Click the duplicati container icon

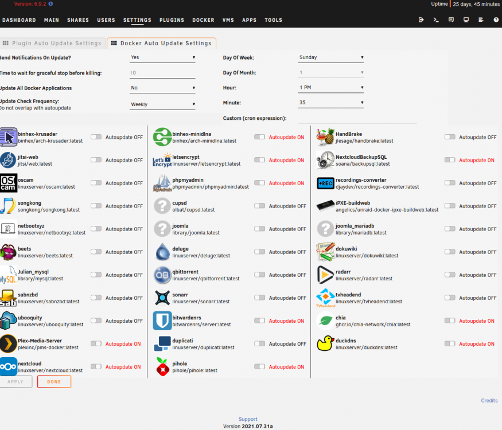pyautogui.click(x=162, y=343)
